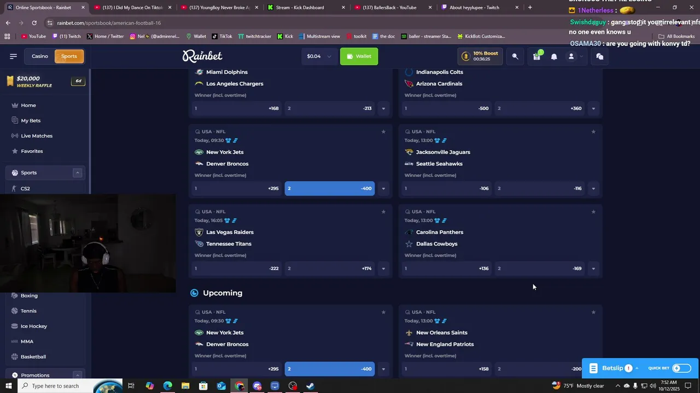Click the Jacksonville Jaguars team logo
The width and height of the screenshot is (700, 393).
coord(409,152)
